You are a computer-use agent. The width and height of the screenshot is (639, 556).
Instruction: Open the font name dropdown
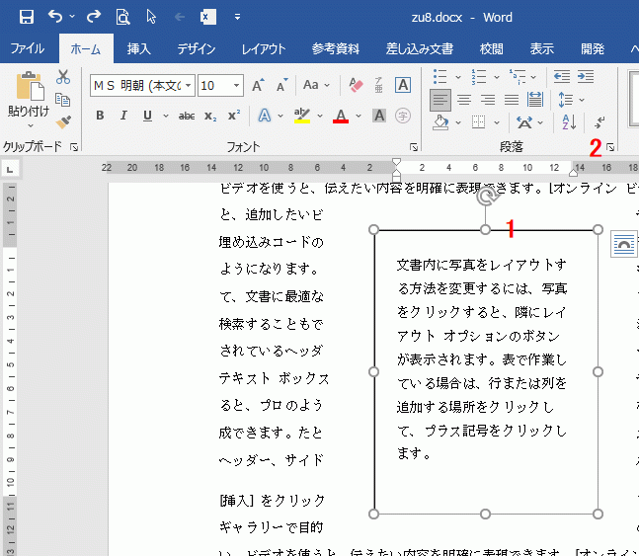190,86
